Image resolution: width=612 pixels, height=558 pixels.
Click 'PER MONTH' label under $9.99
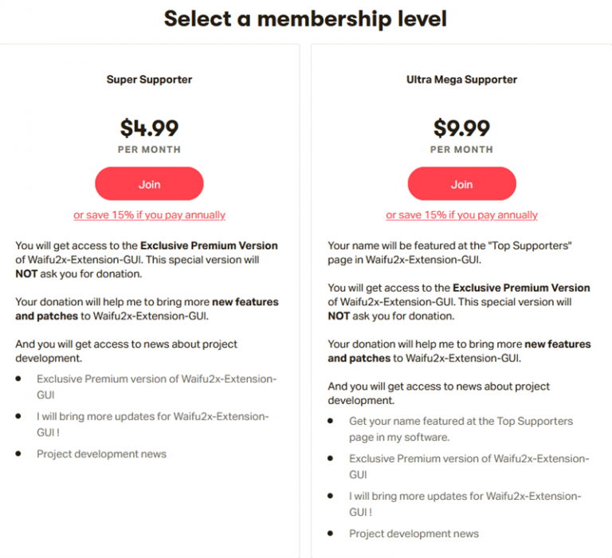461,150
